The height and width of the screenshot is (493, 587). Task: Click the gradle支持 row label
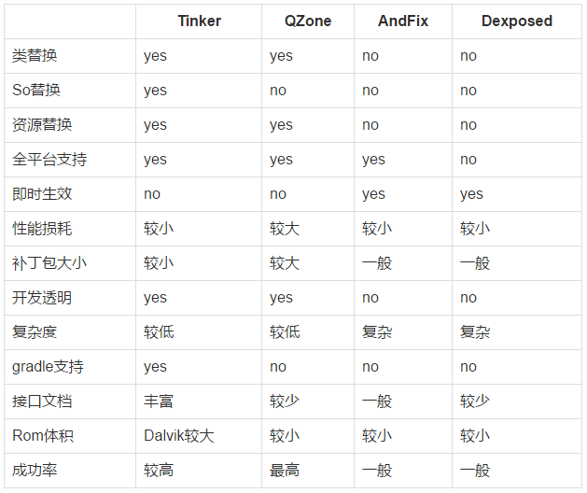(48, 366)
